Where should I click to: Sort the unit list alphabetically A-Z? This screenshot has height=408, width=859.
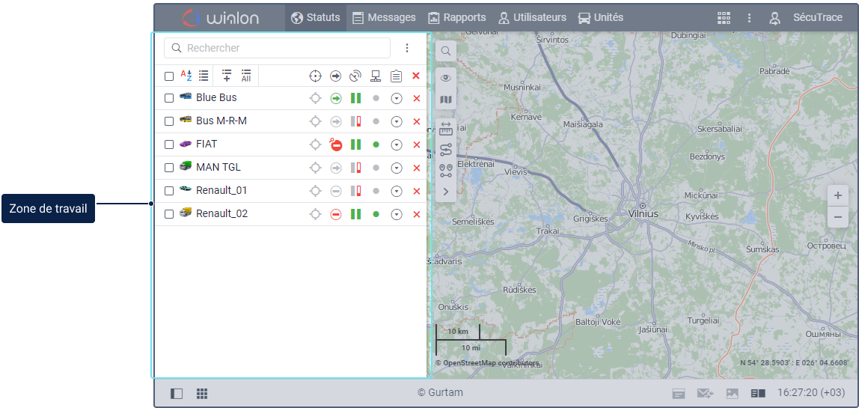(186, 76)
